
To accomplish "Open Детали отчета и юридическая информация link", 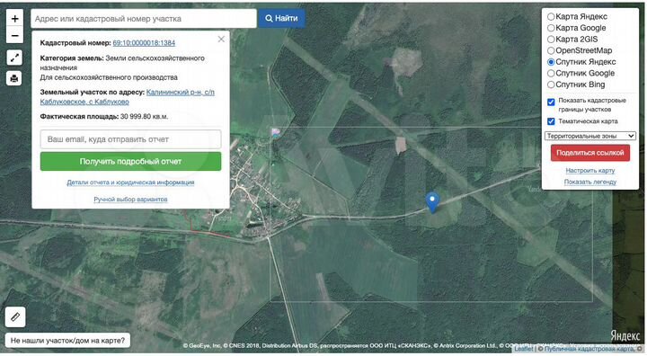I will coord(130,182).
